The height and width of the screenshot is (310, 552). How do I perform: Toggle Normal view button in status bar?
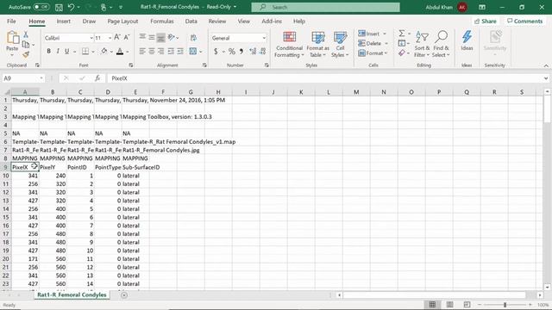click(432, 304)
